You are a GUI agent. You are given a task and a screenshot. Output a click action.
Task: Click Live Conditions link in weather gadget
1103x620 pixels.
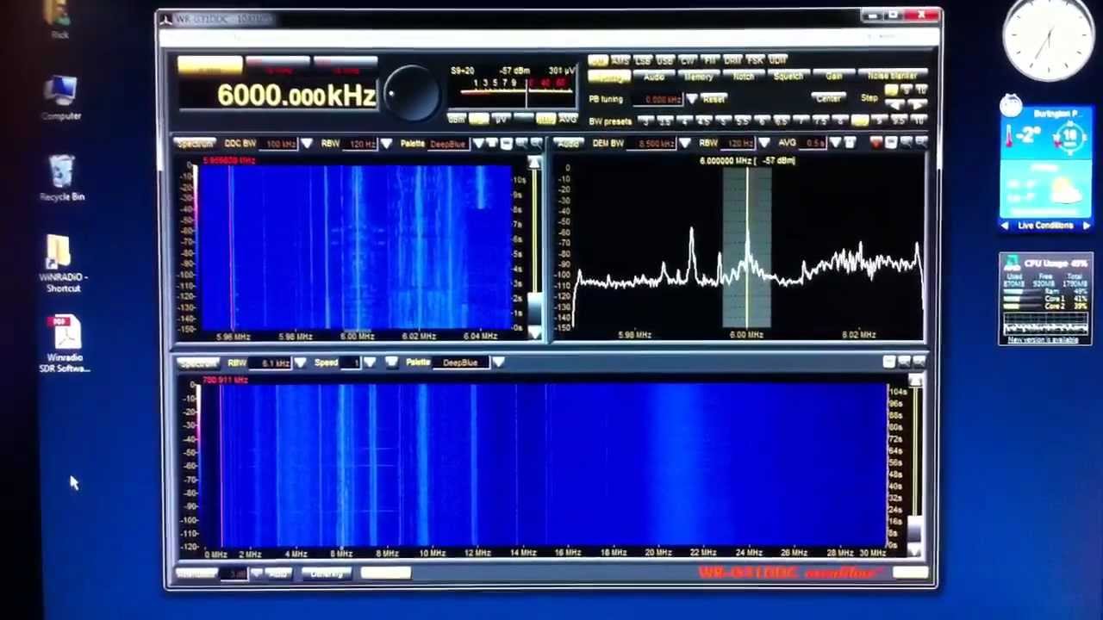tap(1045, 226)
